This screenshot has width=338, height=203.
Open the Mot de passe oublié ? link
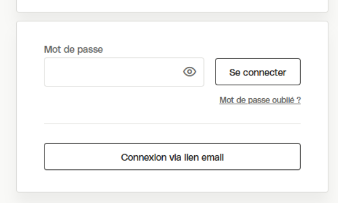click(260, 100)
